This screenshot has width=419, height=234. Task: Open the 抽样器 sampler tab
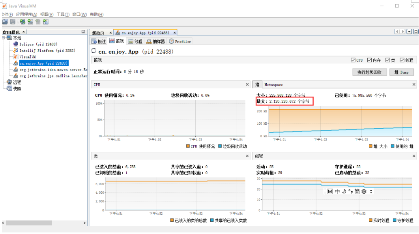point(155,41)
